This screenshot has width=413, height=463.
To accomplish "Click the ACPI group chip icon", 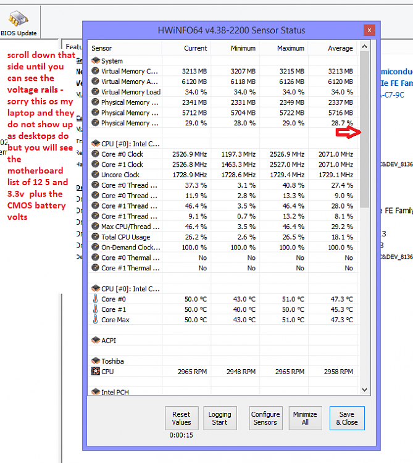I will 95,340.
